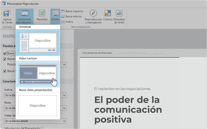The image size is (207, 129).
Task: Expand the Posición dropdown arrow
Action: click(64, 65)
